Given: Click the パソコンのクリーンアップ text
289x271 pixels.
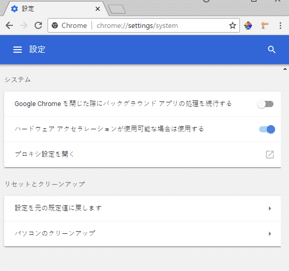Looking at the screenshot, I should pos(55,233).
